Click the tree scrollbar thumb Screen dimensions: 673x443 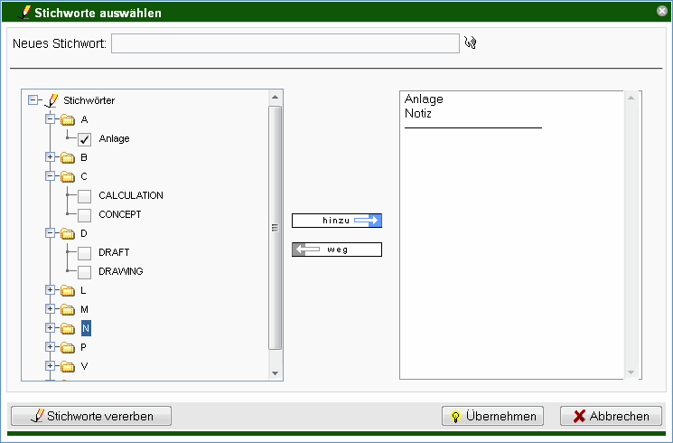276,228
